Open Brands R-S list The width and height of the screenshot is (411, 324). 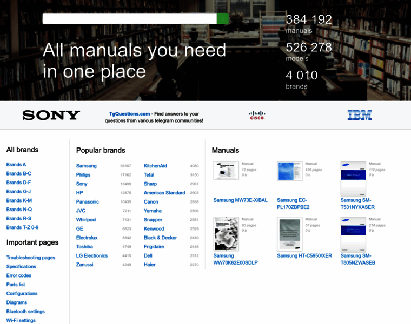[x=18, y=218]
